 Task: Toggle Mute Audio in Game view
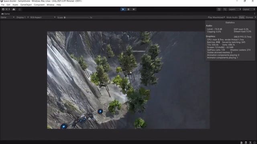232,17
